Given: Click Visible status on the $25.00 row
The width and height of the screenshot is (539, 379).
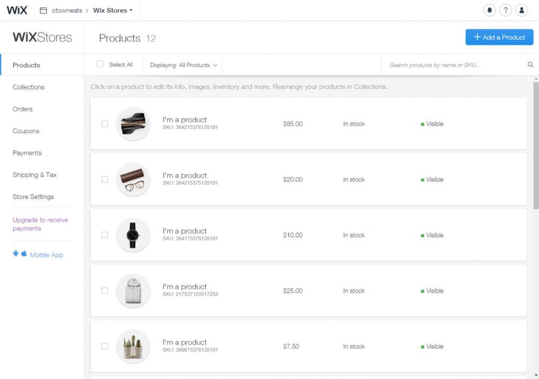Looking at the screenshot, I should 432,291.
